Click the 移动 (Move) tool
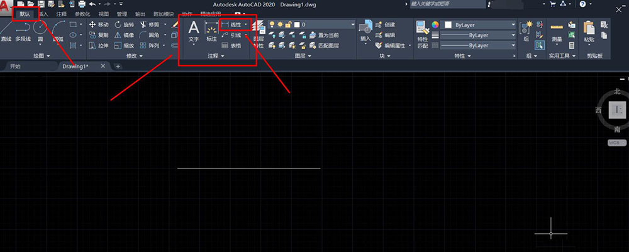The width and height of the screenshot is (629, 252). coord(99,25)
